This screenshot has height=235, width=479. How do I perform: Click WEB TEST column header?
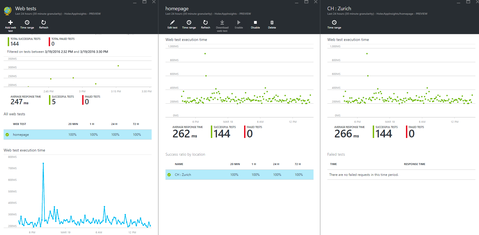pyautogui.click(x=19, y=124)
